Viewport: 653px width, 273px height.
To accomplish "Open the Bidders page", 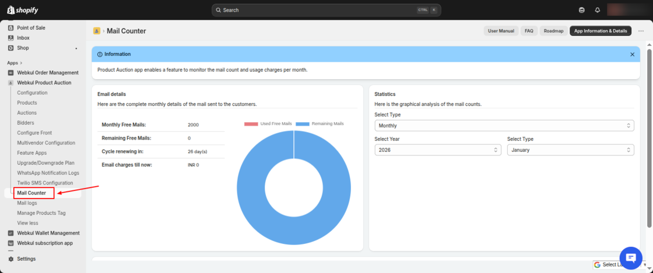I will point(26,123).
